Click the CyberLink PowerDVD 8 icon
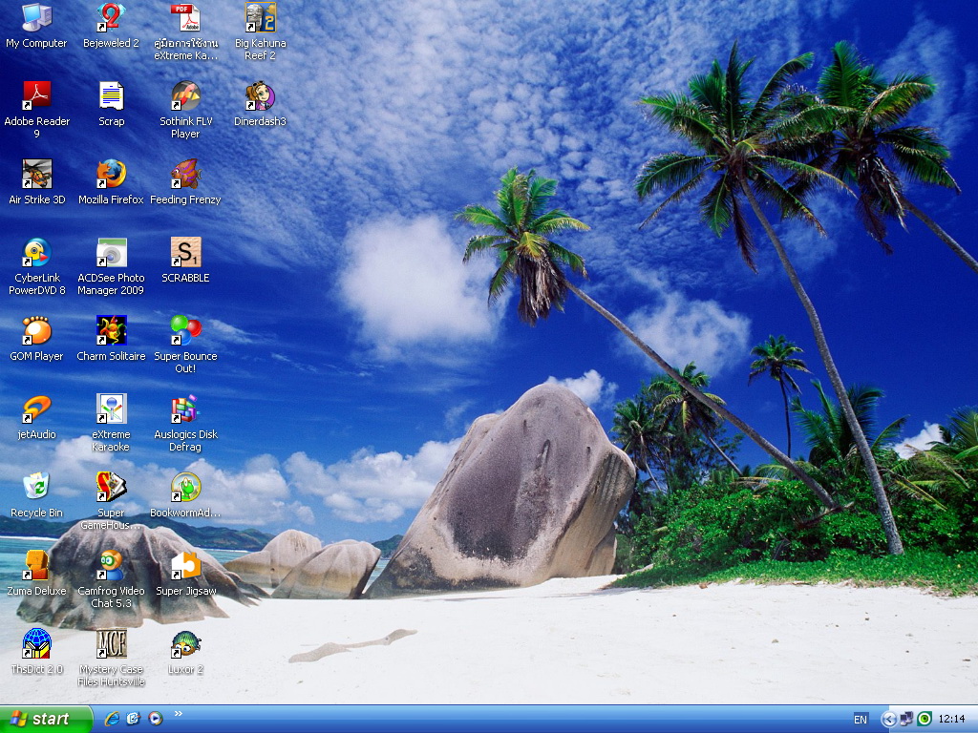 pyautogui.click(x=36, y=253)
